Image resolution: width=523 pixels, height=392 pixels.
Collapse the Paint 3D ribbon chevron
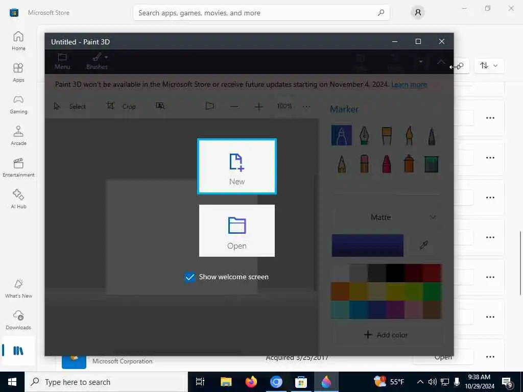coord(441,62)
